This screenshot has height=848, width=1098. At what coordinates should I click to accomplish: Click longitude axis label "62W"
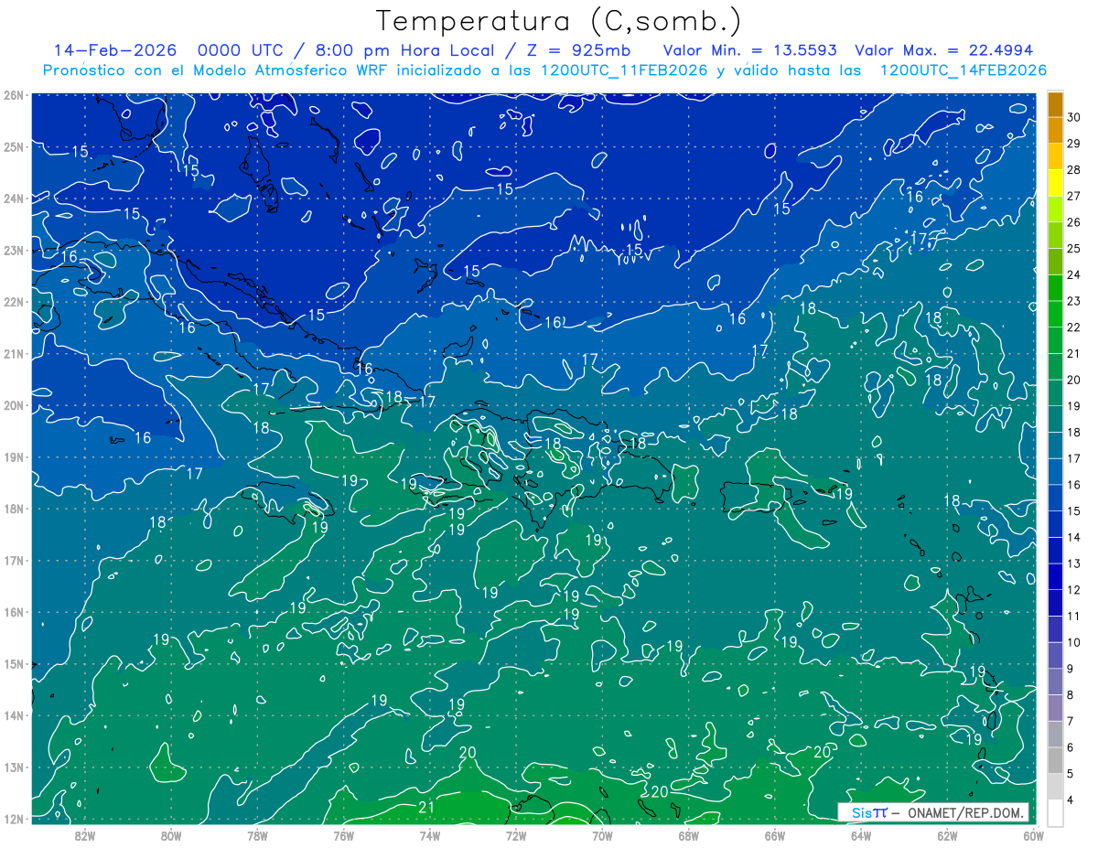pyautogui.click(x=947, y=835)
